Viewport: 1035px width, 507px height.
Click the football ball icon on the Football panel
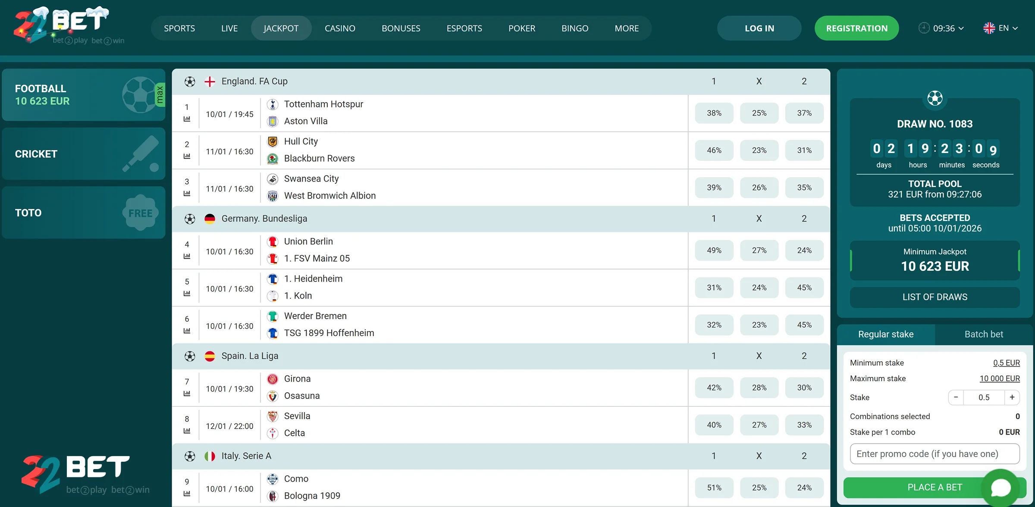click(141, 95)
